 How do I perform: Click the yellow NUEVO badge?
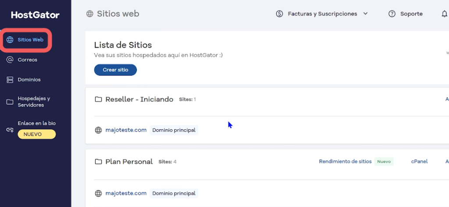point(37,135)
